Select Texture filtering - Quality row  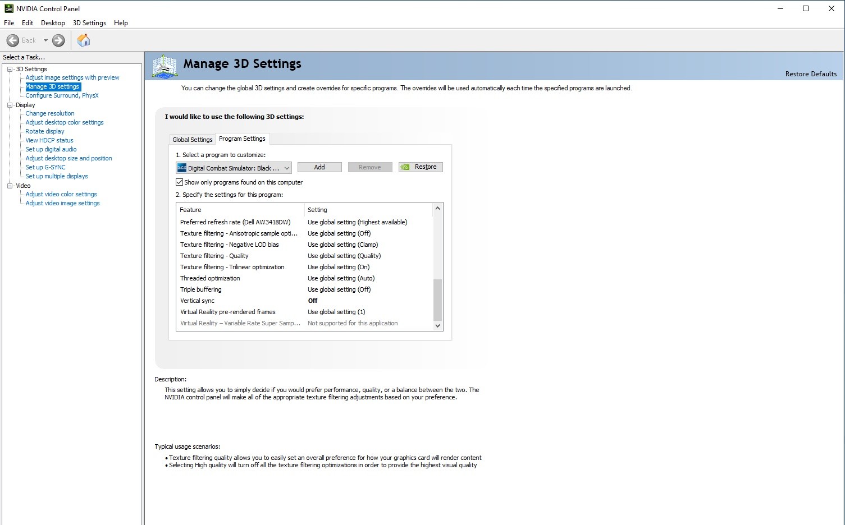pyautogui.click(x=305, y=256)
